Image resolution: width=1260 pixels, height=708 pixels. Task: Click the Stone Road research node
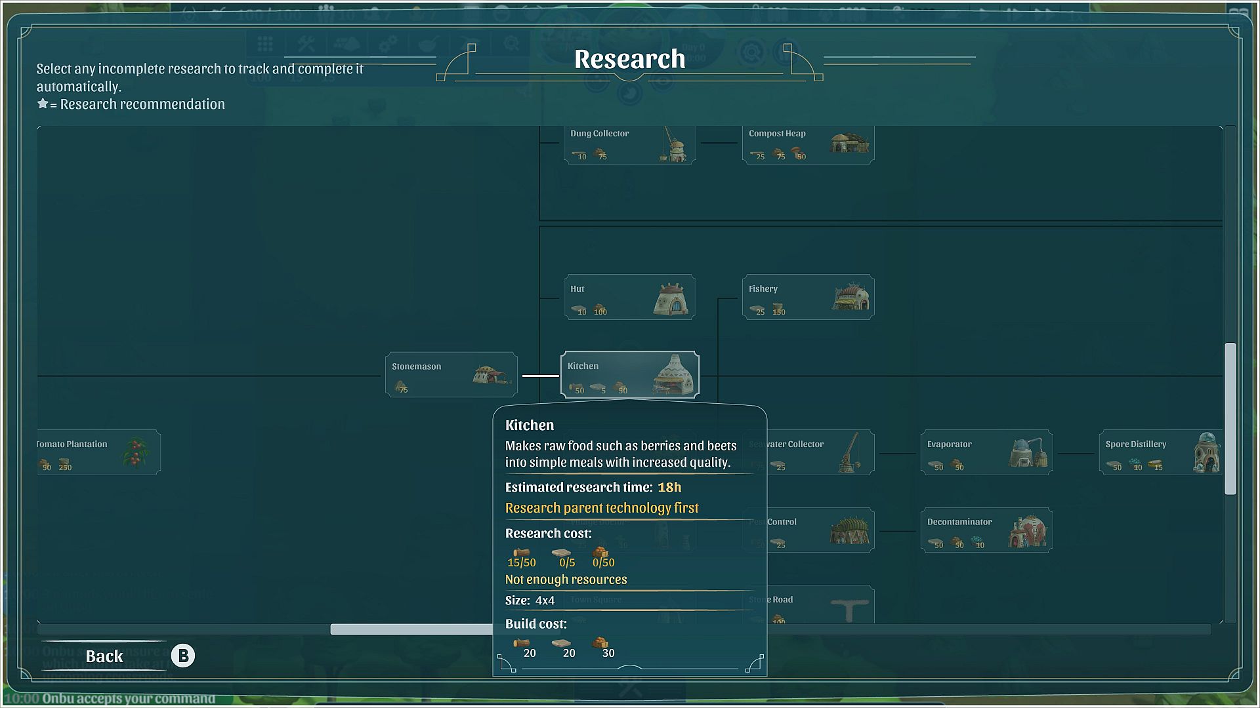(820, 604)
